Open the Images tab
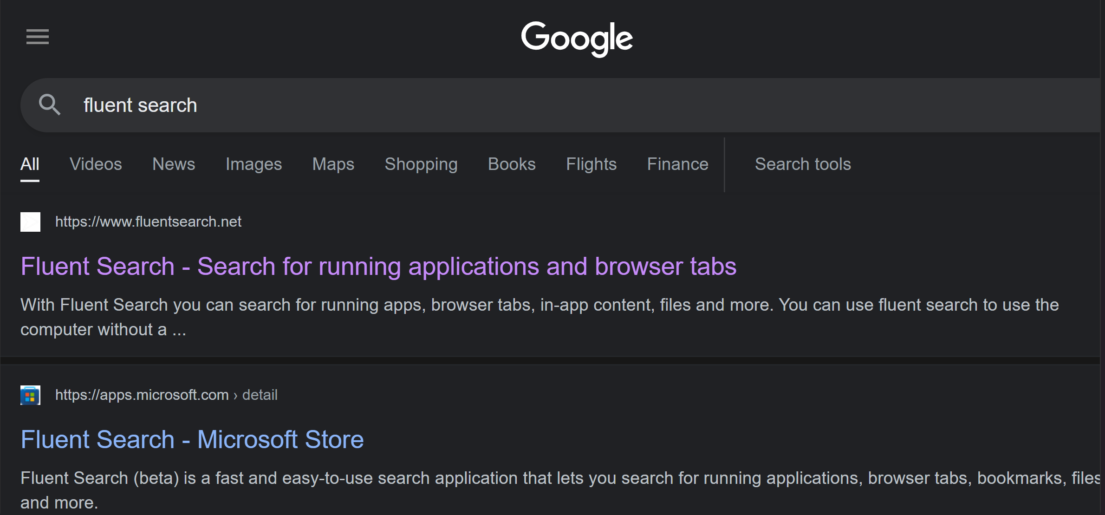1105x515 pixels. tap(253, 164)
